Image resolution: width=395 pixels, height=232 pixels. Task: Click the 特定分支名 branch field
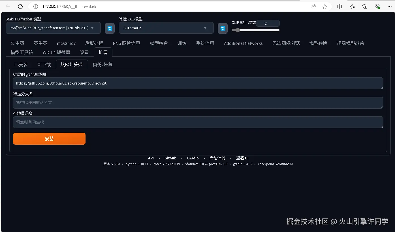pyautogui.click(x=198, y=103)
